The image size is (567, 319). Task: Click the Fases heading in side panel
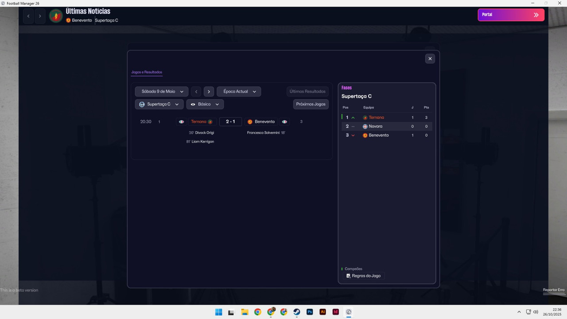point(346,88)
